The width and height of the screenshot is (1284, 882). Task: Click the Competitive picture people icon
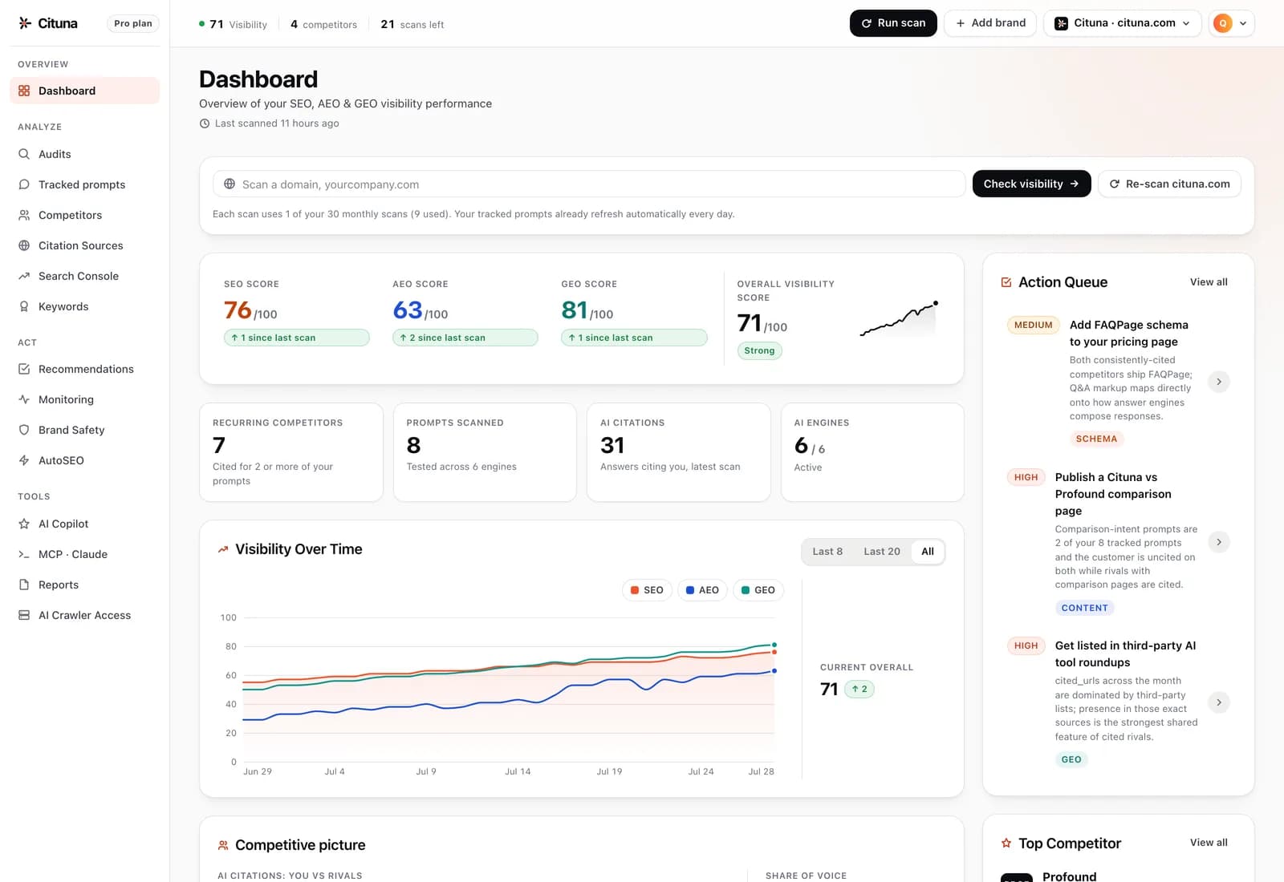click(223, 845)
